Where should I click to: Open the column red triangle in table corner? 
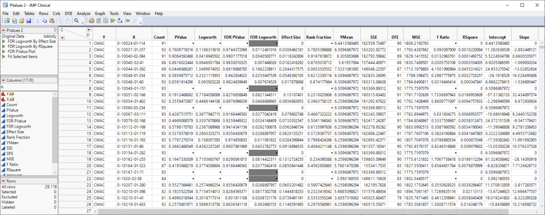coord(88,30)
